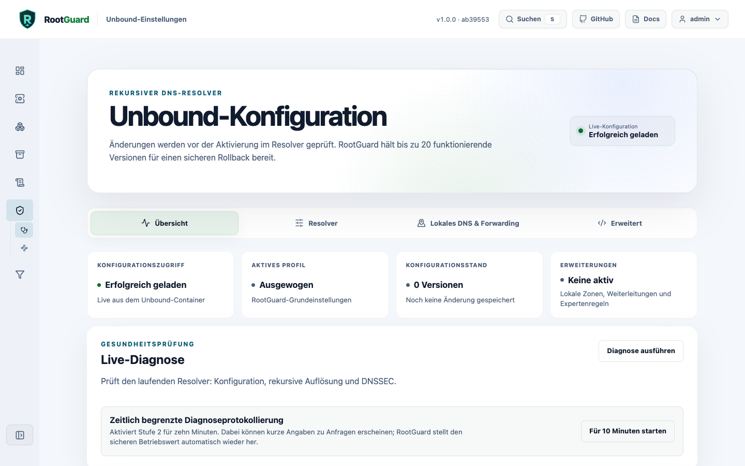Click 'GESUNDHEITSPRÜFUNG' label

147,344
